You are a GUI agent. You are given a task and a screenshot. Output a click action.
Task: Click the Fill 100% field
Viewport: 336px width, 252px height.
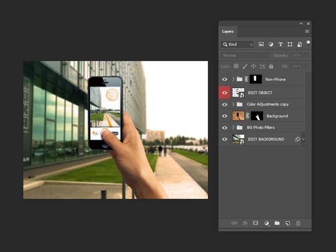(297, 66)
